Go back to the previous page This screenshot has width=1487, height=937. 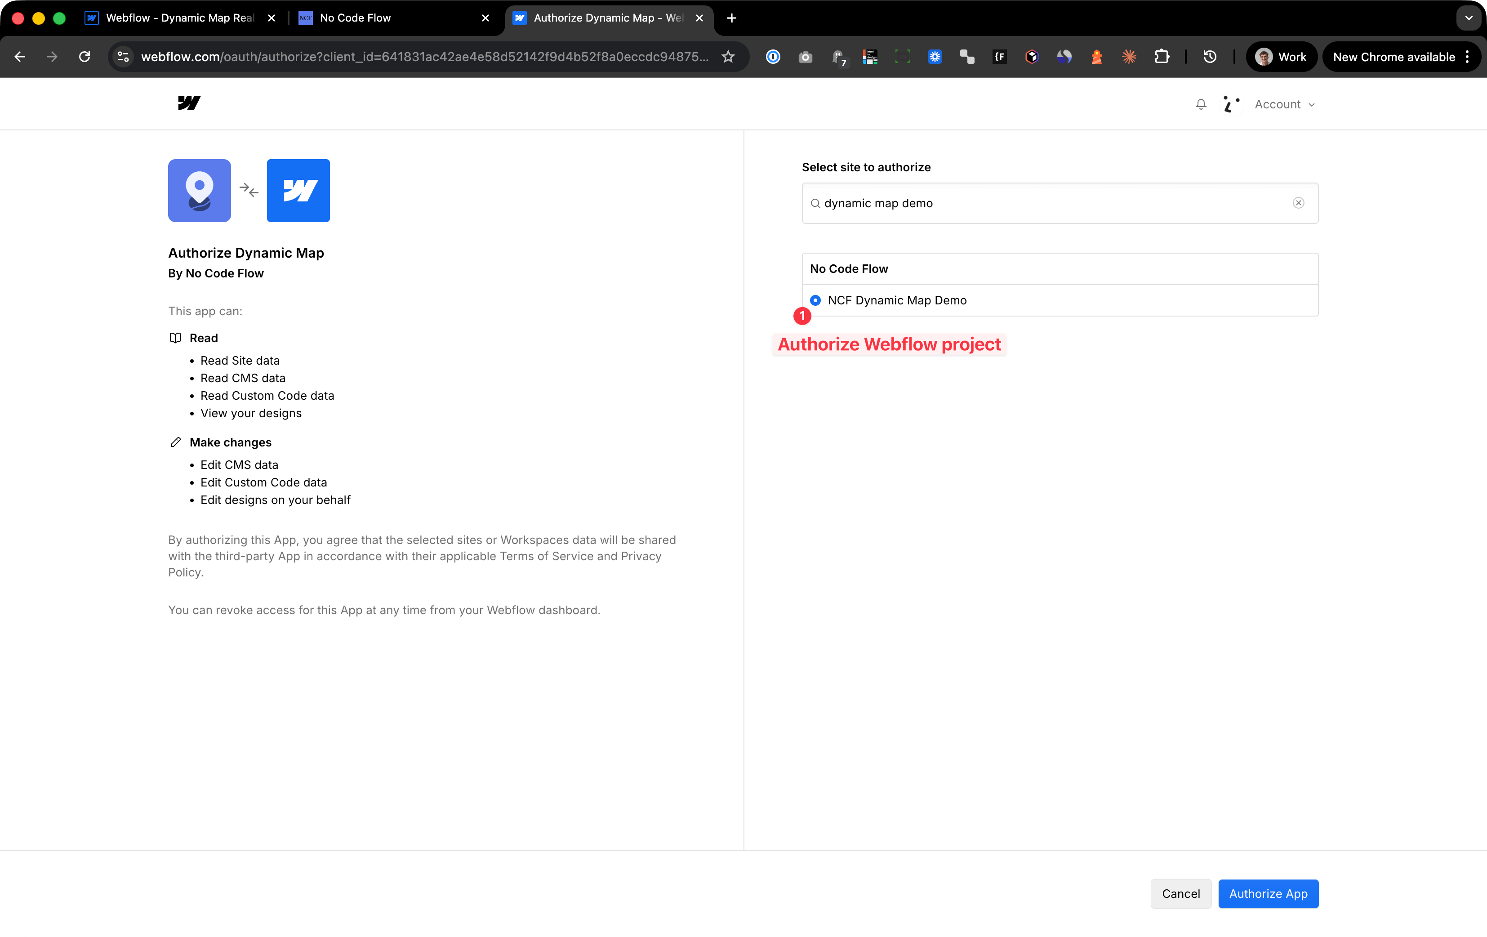pos(20,57)
